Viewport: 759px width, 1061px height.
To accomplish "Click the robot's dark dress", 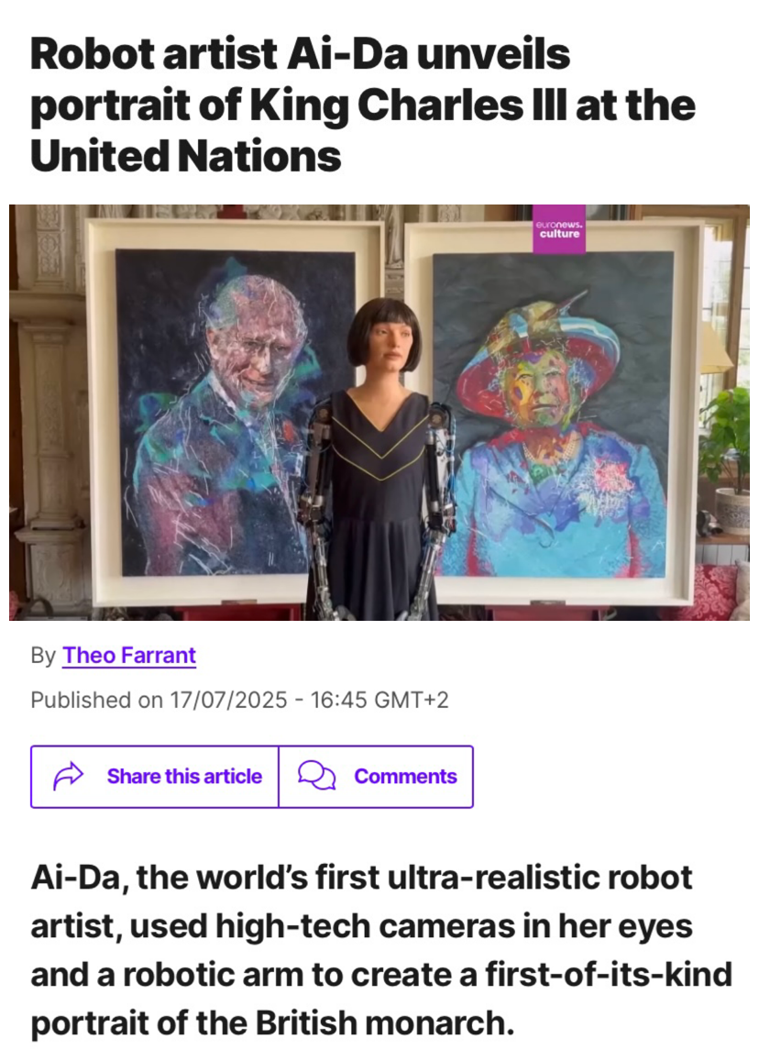I will point(380,507).
